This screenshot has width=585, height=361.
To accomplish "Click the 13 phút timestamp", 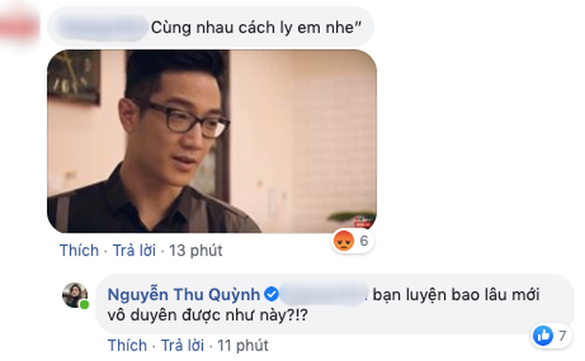I will (x=196, y=250).
